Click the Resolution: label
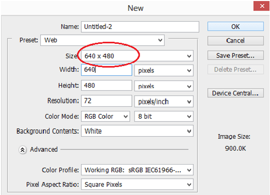The height and width of the screenshot is (195, 270). pos(63,101)
